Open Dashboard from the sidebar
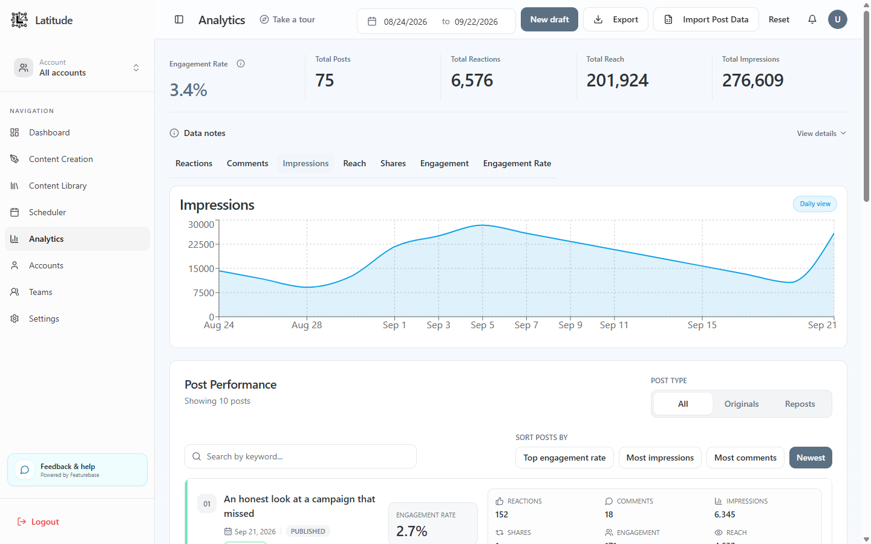 pos(77,132)
